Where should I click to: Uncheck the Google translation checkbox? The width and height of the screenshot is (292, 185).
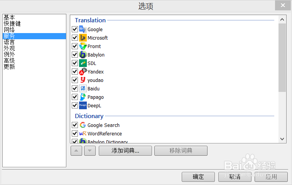(x=75, y=29)
